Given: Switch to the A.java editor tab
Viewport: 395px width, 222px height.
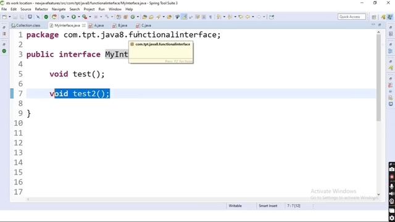Looking at the screenshot, I should (96, 25).
